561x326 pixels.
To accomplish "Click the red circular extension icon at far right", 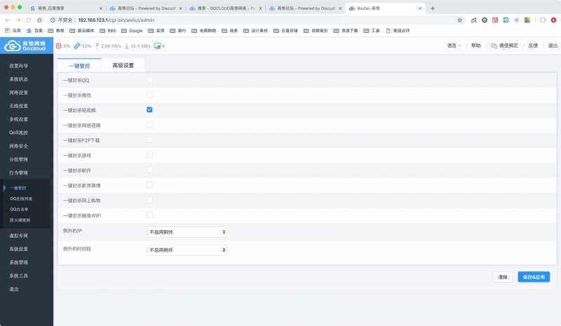I will click(x=553, y=20).
